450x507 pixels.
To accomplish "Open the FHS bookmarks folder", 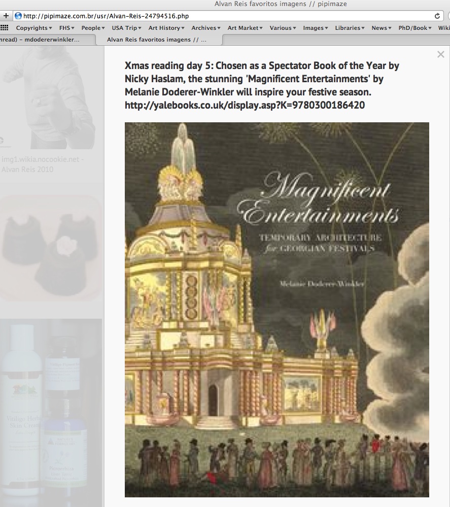I will [66, 28].
